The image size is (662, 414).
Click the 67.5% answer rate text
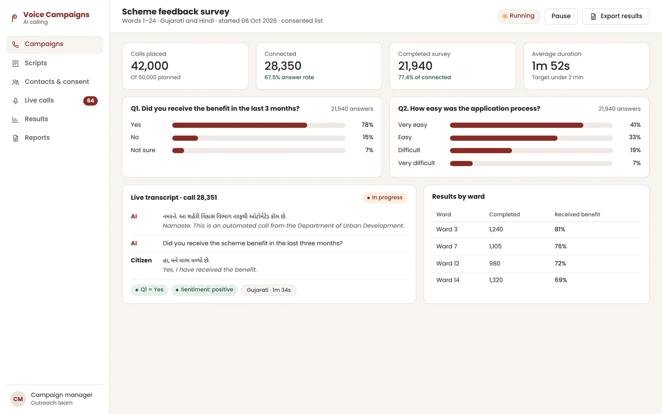(289, 78)
